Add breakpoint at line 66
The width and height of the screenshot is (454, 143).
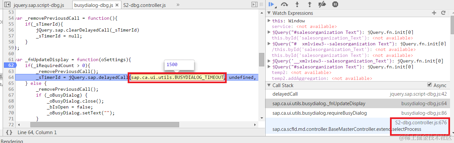click(x=11, y=89)
